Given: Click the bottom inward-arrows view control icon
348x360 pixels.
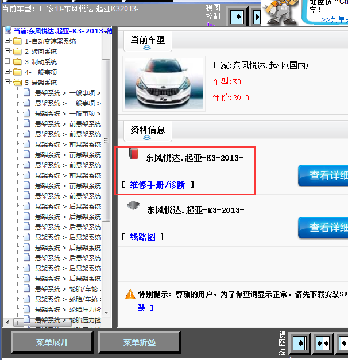Looking at the screenshot, I should click(323, 343).
